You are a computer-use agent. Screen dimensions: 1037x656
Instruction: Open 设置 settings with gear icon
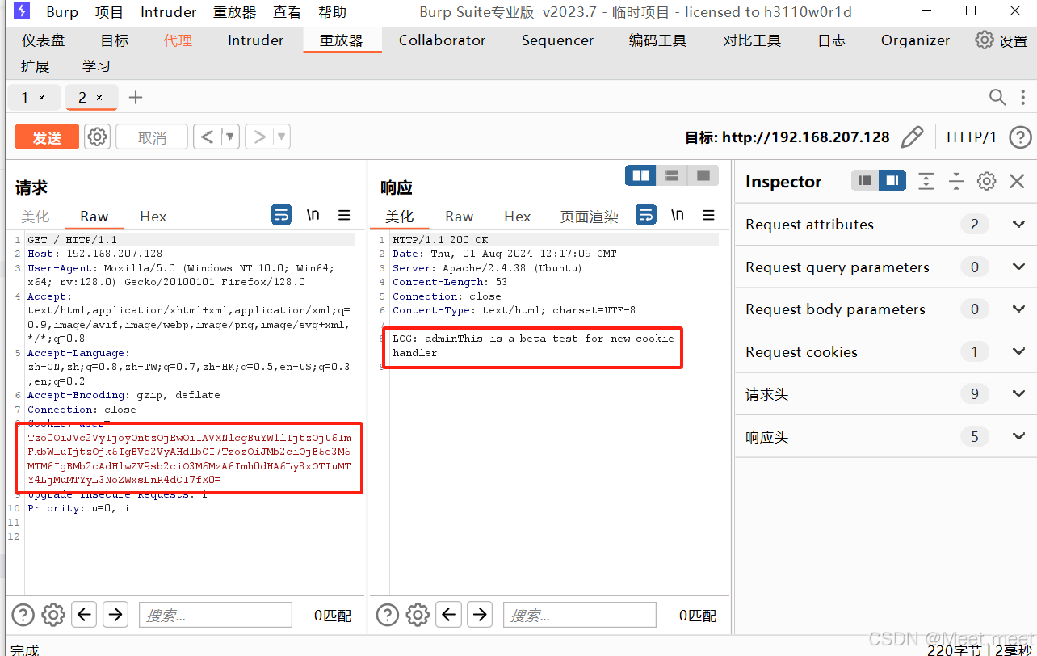[x=1001, y=40]
